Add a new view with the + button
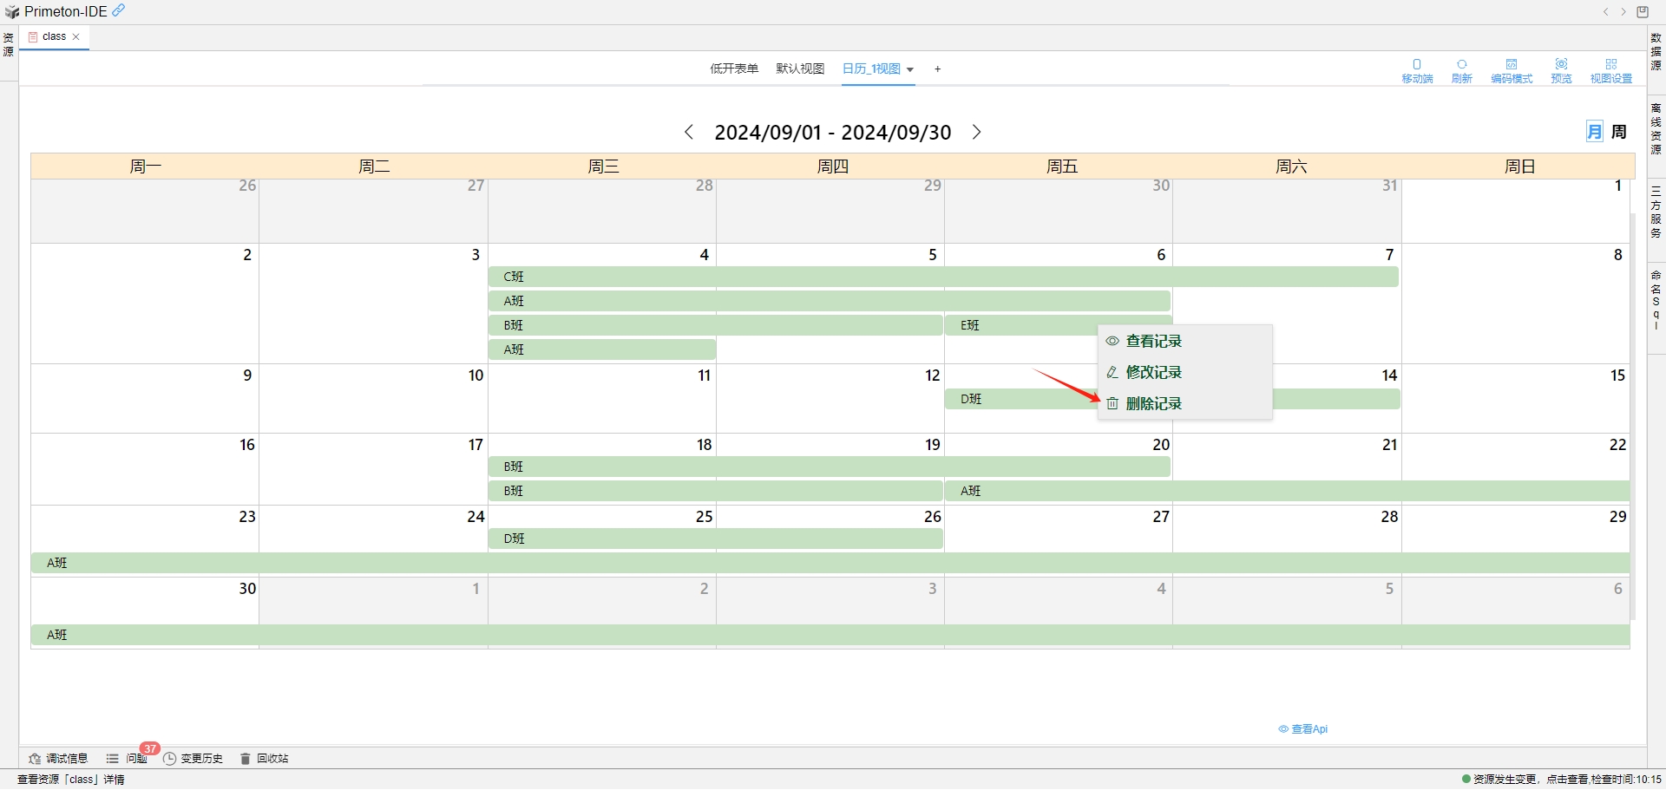This screenshot has width=1666, height=790. pos(937,69)
